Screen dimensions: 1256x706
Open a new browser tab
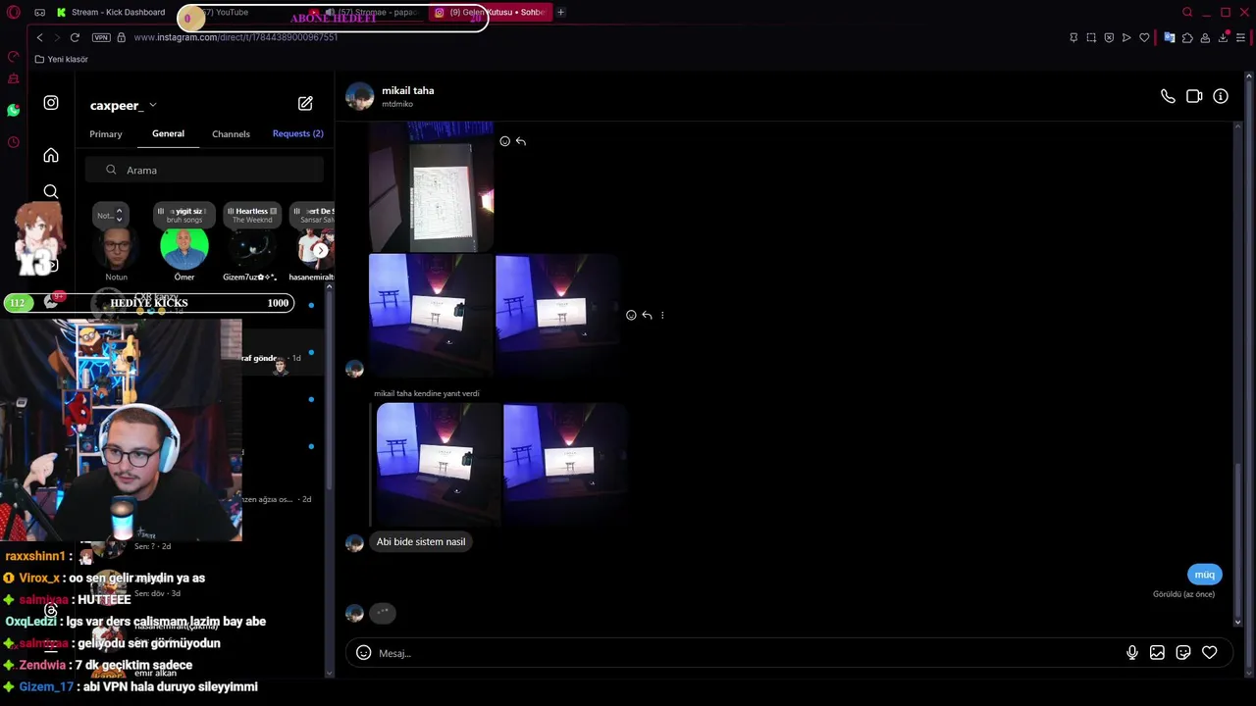click(x=560, y=12)
